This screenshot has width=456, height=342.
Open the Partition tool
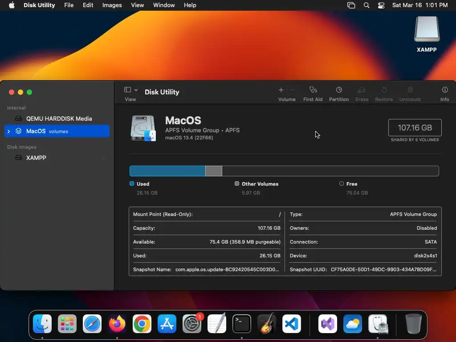[339, 90]
